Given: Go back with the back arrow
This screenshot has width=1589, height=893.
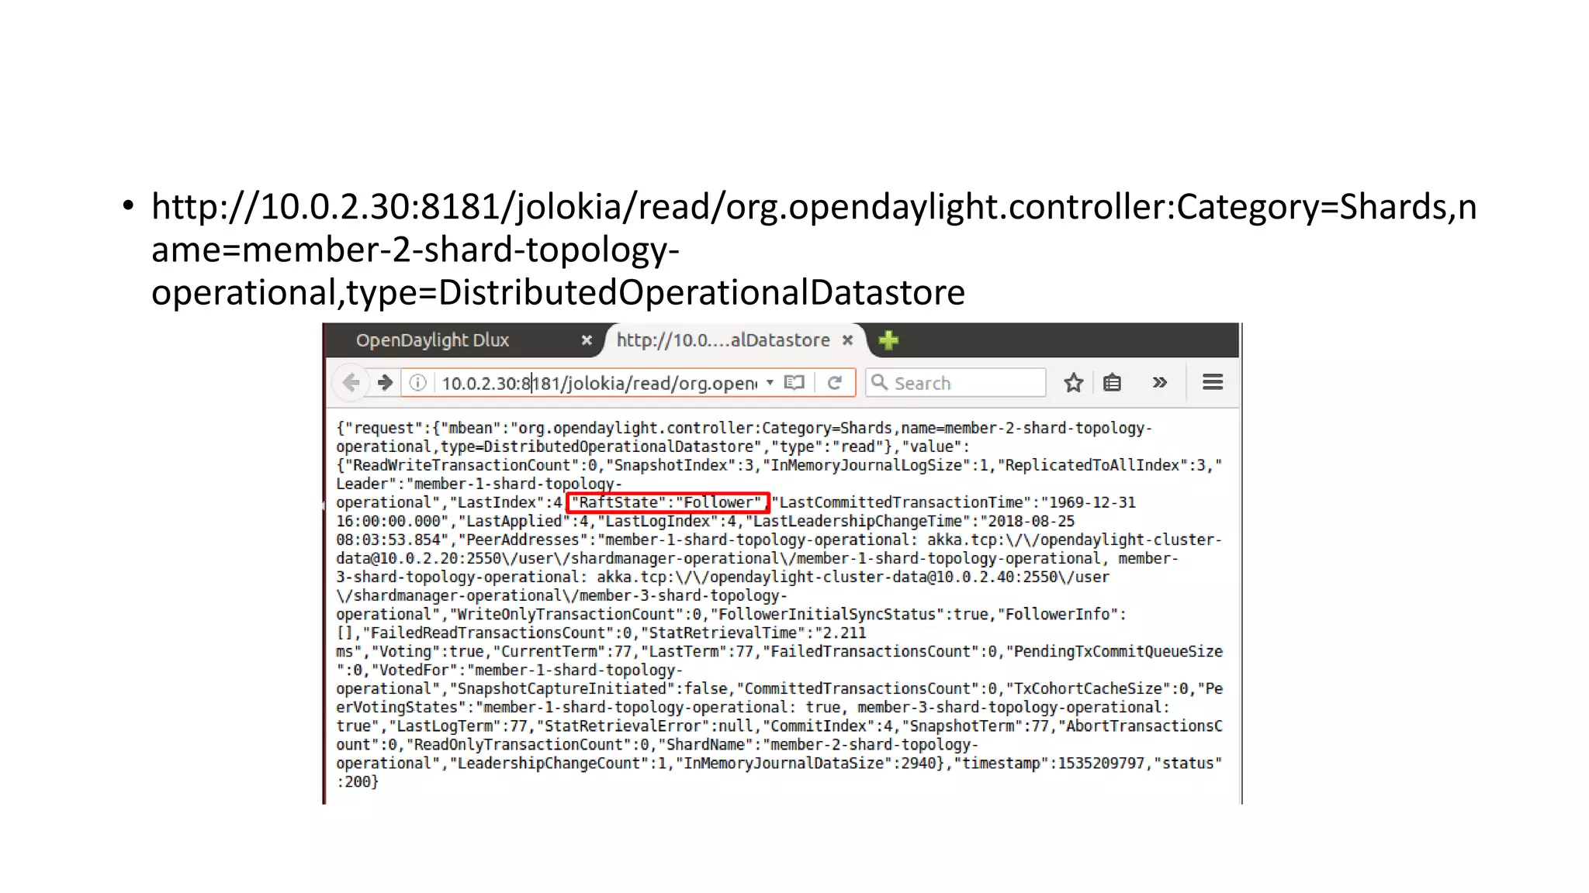Looking at the screenshot, I should click(x=351, y=382).
